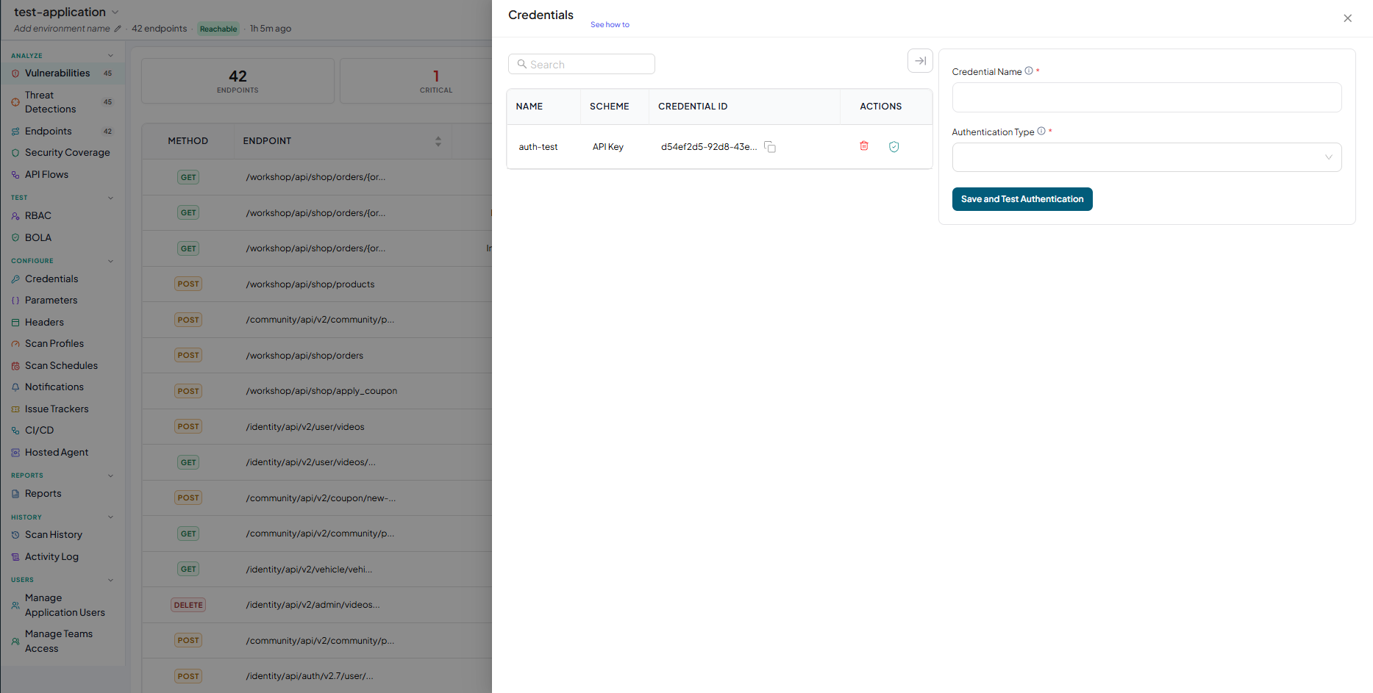This screenshot has height=693, width=1373.
Task: Click the shield verify icon for auth-test
Action: pyautogui.click(x=894, y=147)
